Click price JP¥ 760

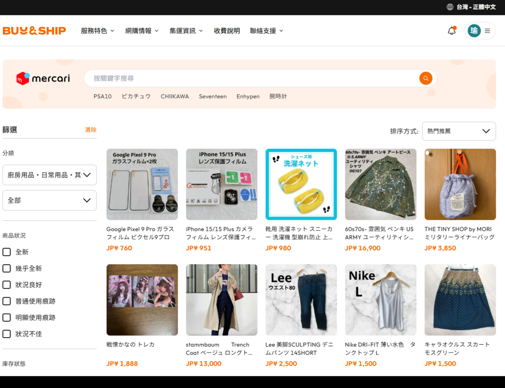pyautogui.click(x=119, y=248)
